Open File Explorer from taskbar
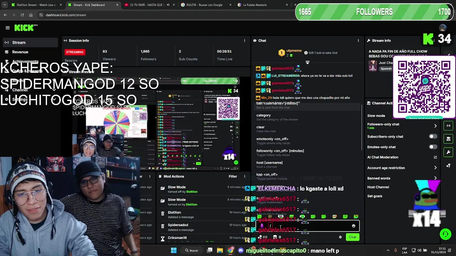The width and height of the screenshot is (456, 256). pos(220,250)
